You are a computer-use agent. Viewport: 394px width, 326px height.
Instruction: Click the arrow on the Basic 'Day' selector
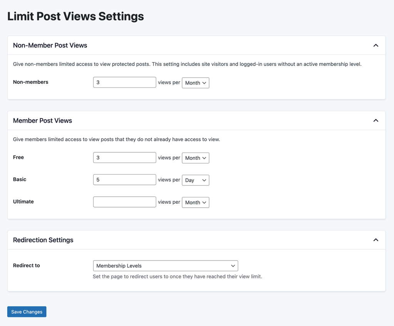[204, 180]
